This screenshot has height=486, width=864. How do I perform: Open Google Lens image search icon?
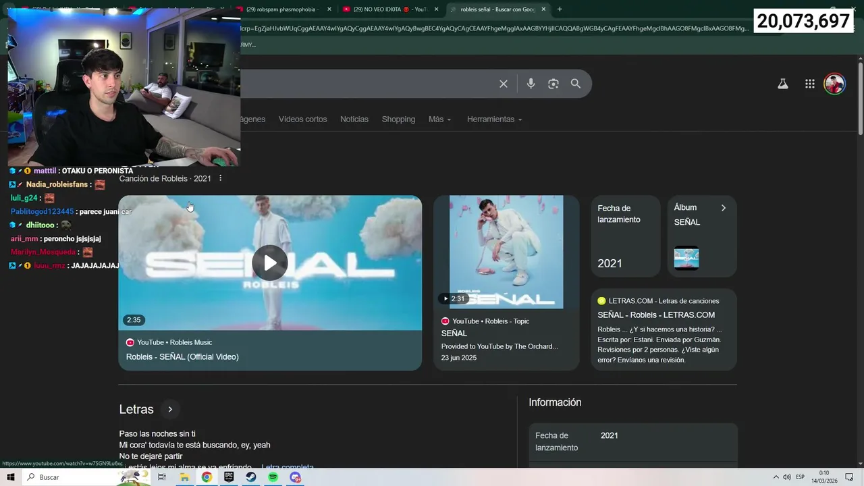pos(553,84)
